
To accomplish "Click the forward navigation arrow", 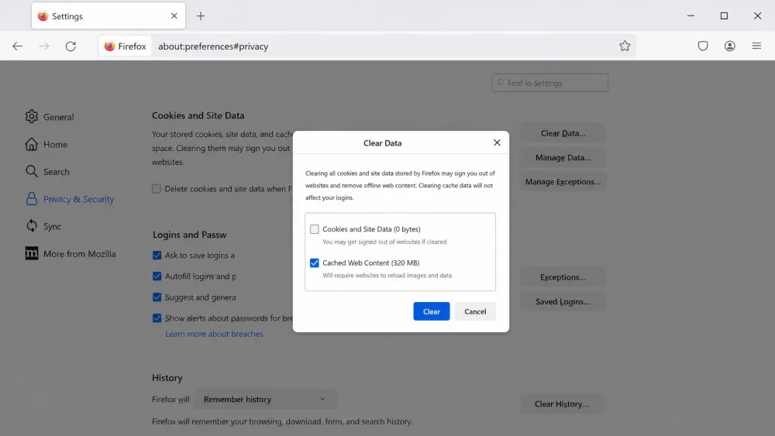I will 44,46.
